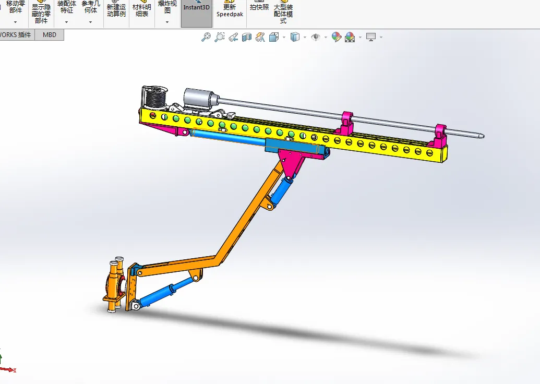
Task: Toggle Instant3D mode off
Action: point(196,10)
